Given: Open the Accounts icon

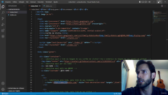Looking at the screenshot, I should tap(3, 83).
